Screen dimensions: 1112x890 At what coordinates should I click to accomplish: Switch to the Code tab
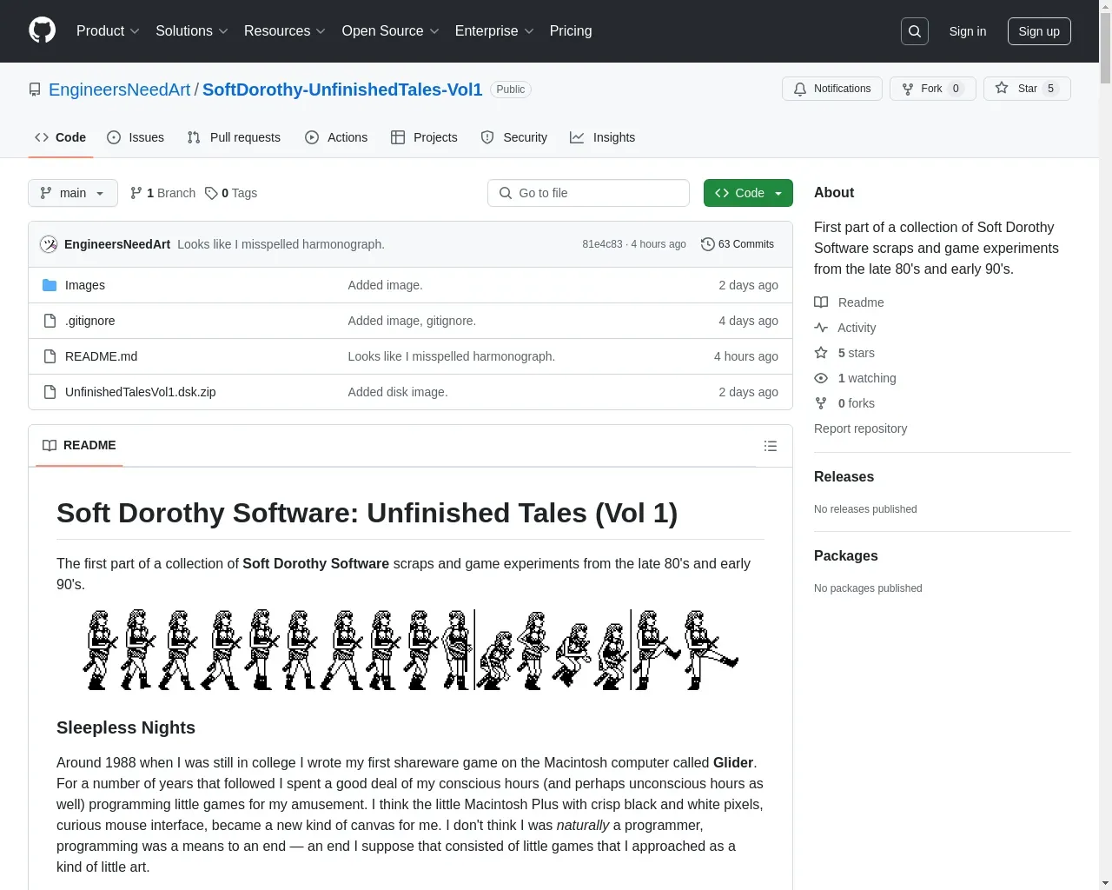[61, 137]
